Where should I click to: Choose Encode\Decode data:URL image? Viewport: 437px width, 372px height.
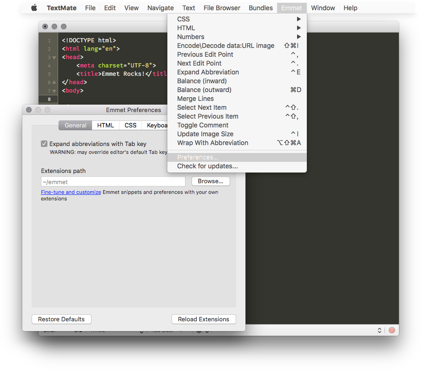point(237,46)
